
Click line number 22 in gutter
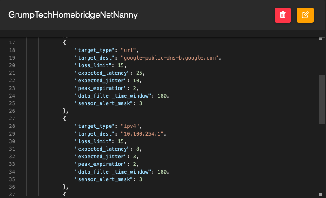(12, 81)
